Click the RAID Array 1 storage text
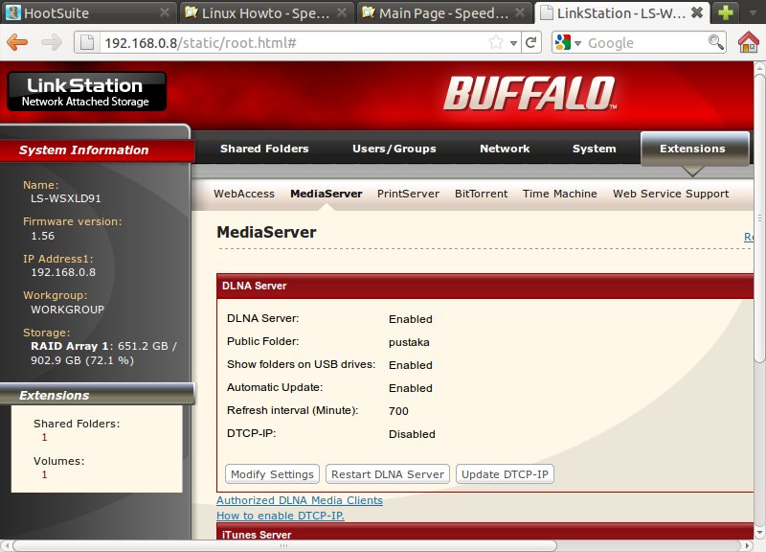The width and height of the screenshot is (766, 552). pos(103,353)
